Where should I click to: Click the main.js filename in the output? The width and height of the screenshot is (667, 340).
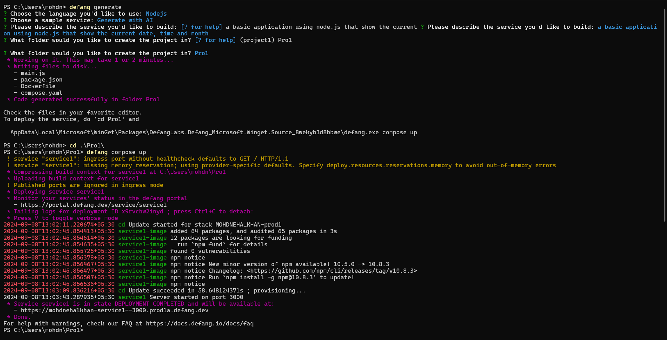pyautogui.click(x=33, y=73)
